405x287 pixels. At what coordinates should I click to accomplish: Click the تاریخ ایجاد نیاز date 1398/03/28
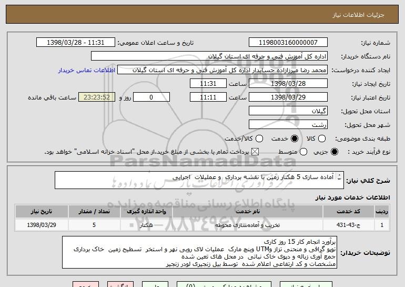[288, 84]
